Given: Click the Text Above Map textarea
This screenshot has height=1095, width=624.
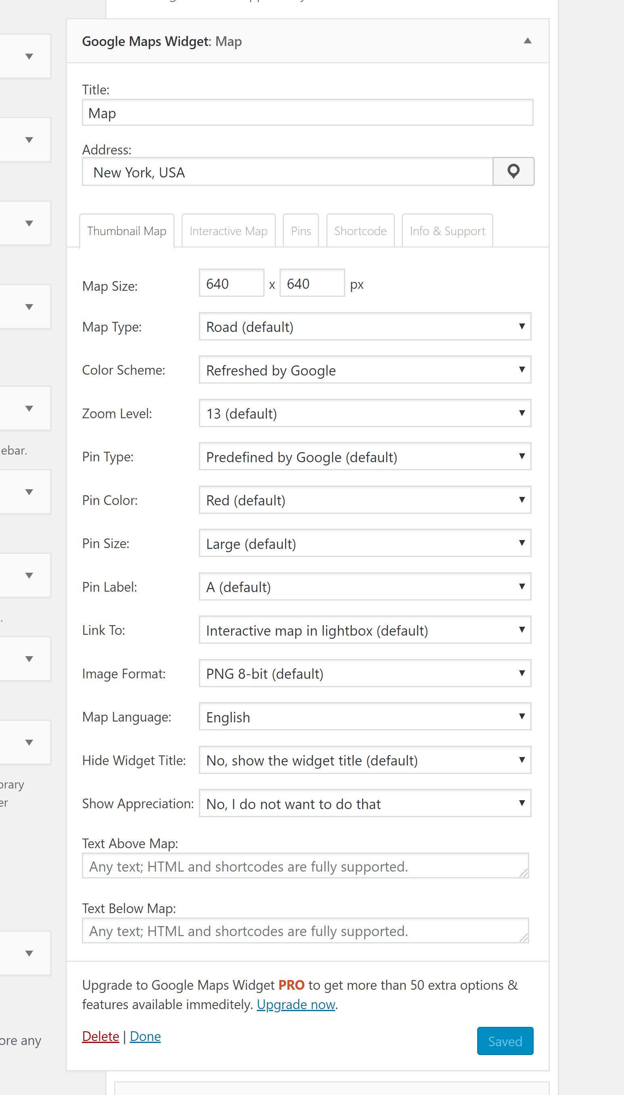Looking at the screenshot, I should point(306,866).
